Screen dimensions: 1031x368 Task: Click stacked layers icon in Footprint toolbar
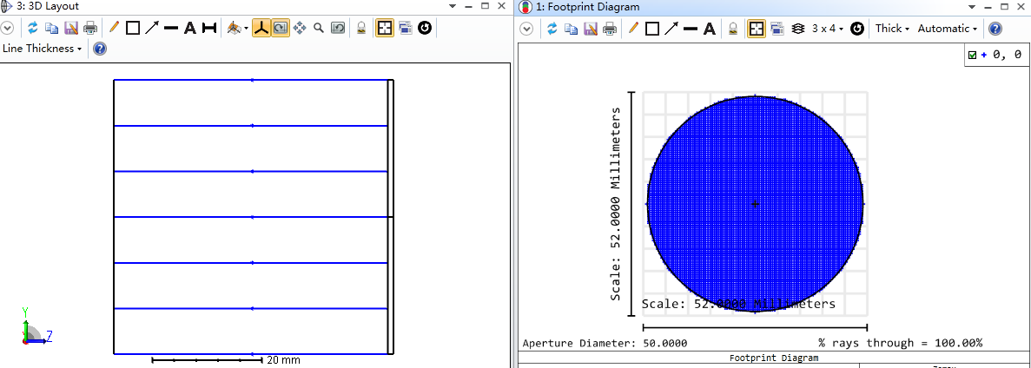(x=798, y=29)
